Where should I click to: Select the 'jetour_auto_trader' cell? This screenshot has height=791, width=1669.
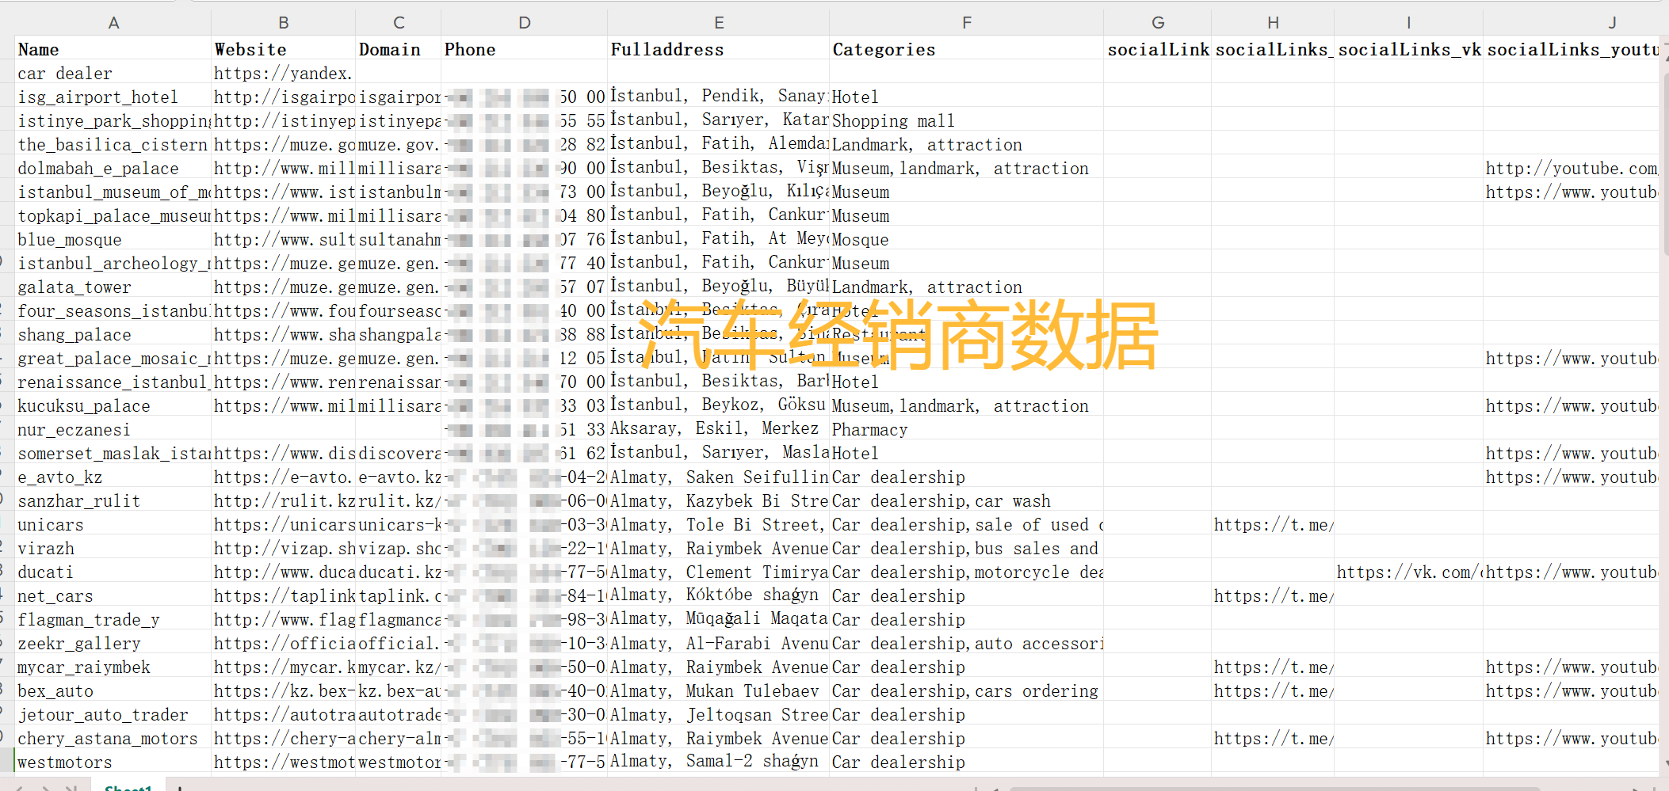tap(113, 714)
